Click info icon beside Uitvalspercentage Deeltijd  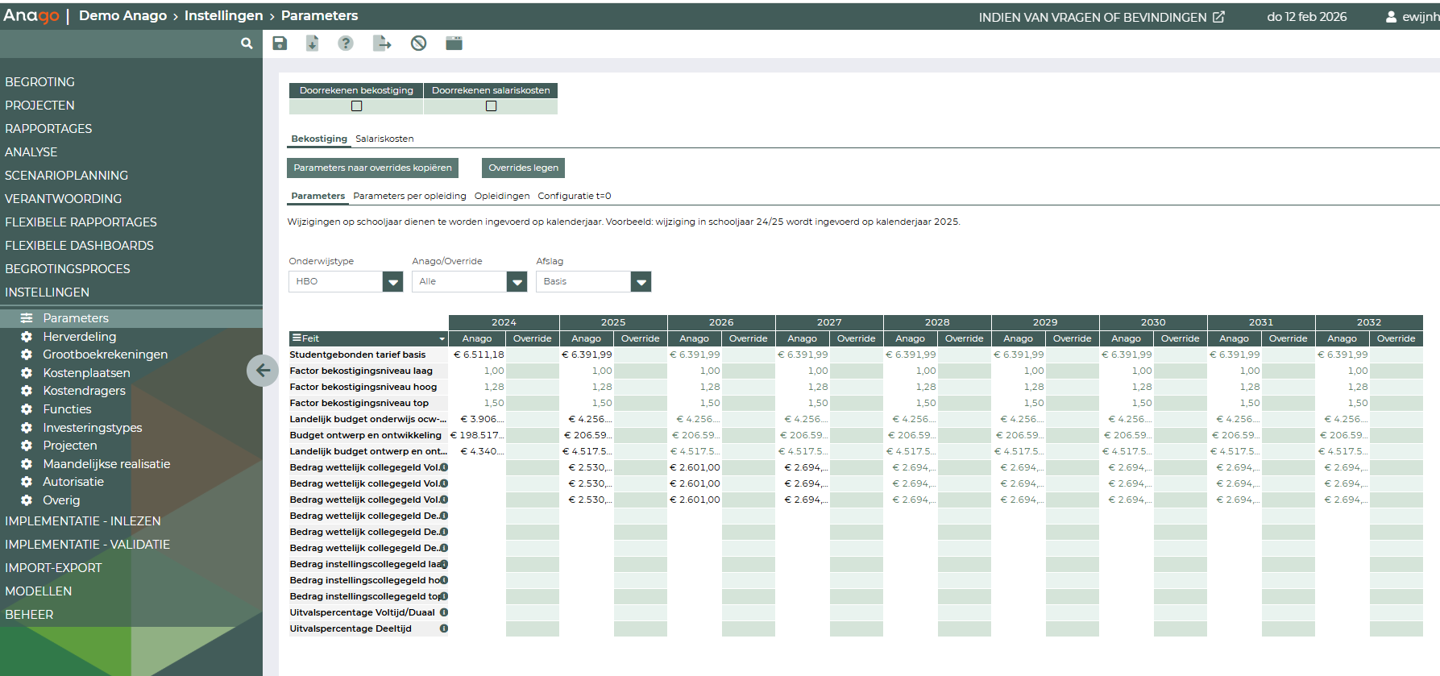444,628
